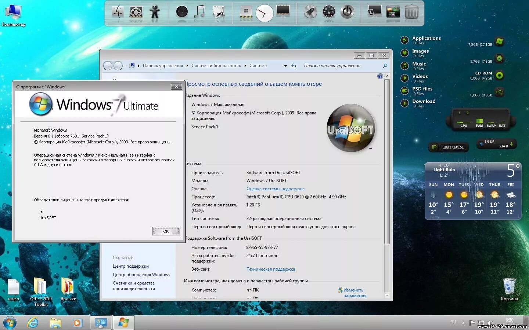This screenshot has height=330, width=529.
Task: Open the PSD files widget icon
Action: pos(404,91)
